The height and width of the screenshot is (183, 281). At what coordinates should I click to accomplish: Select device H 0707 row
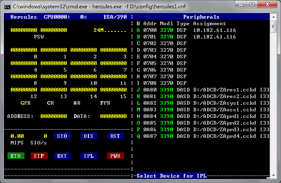[161, 77]
